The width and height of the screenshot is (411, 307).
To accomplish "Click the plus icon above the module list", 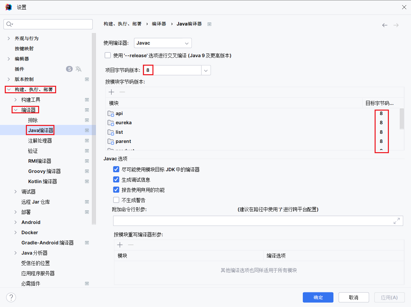I will [x=111, y=92].
